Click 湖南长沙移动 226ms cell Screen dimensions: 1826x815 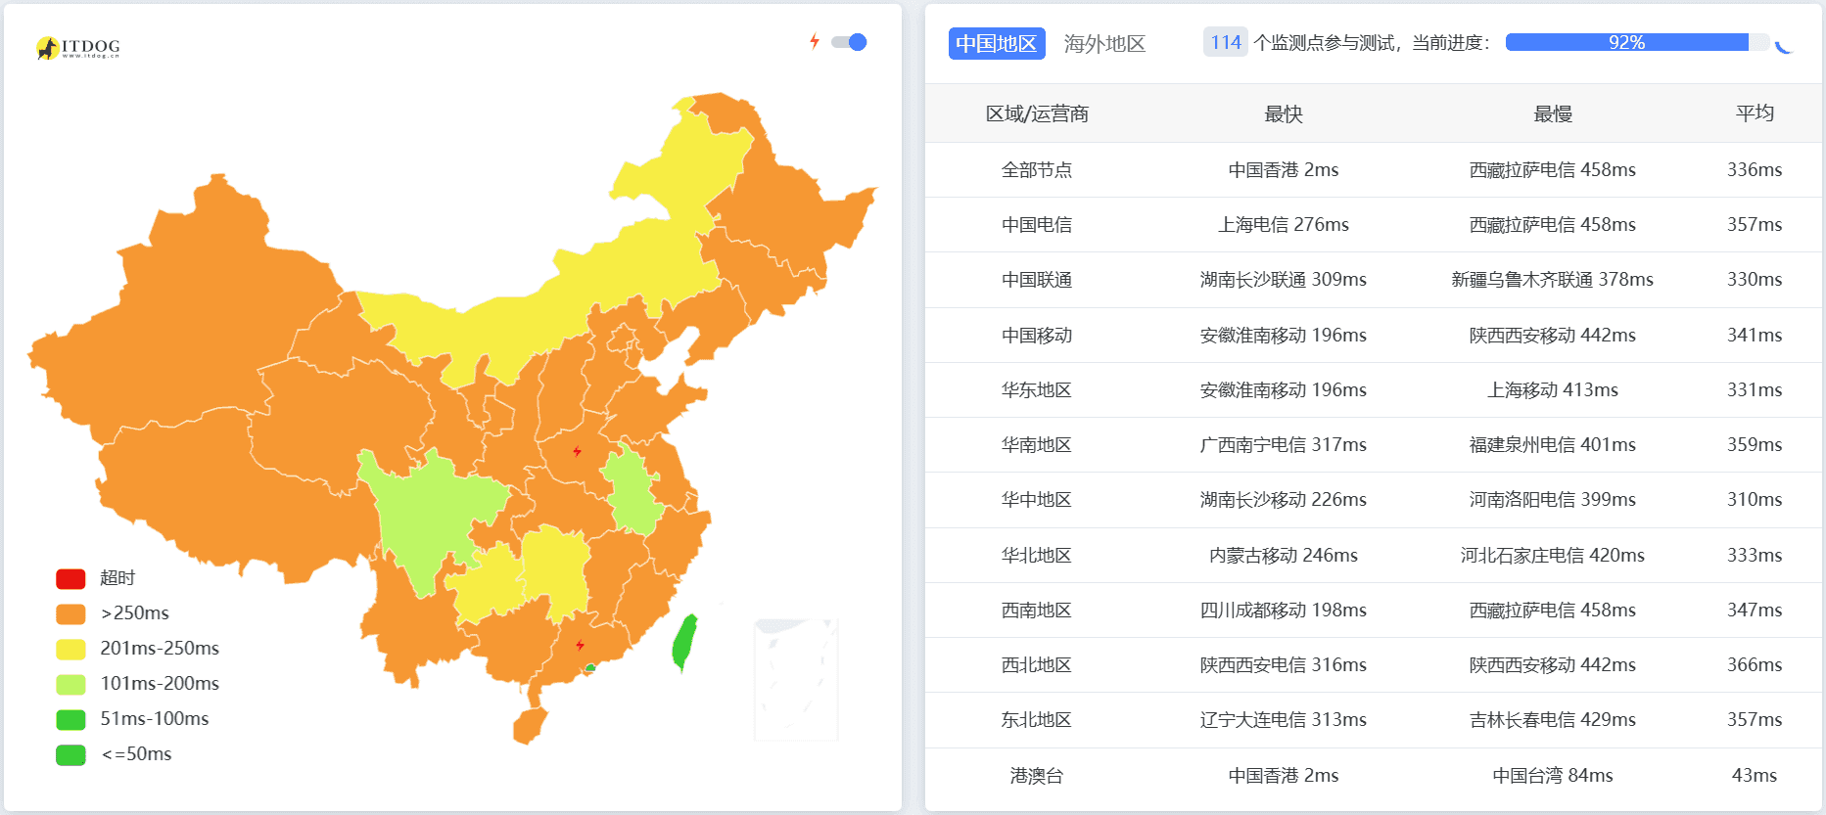1284,499
